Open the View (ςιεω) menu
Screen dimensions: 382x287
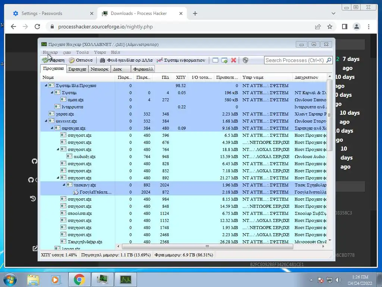click(x=67, y=52)
